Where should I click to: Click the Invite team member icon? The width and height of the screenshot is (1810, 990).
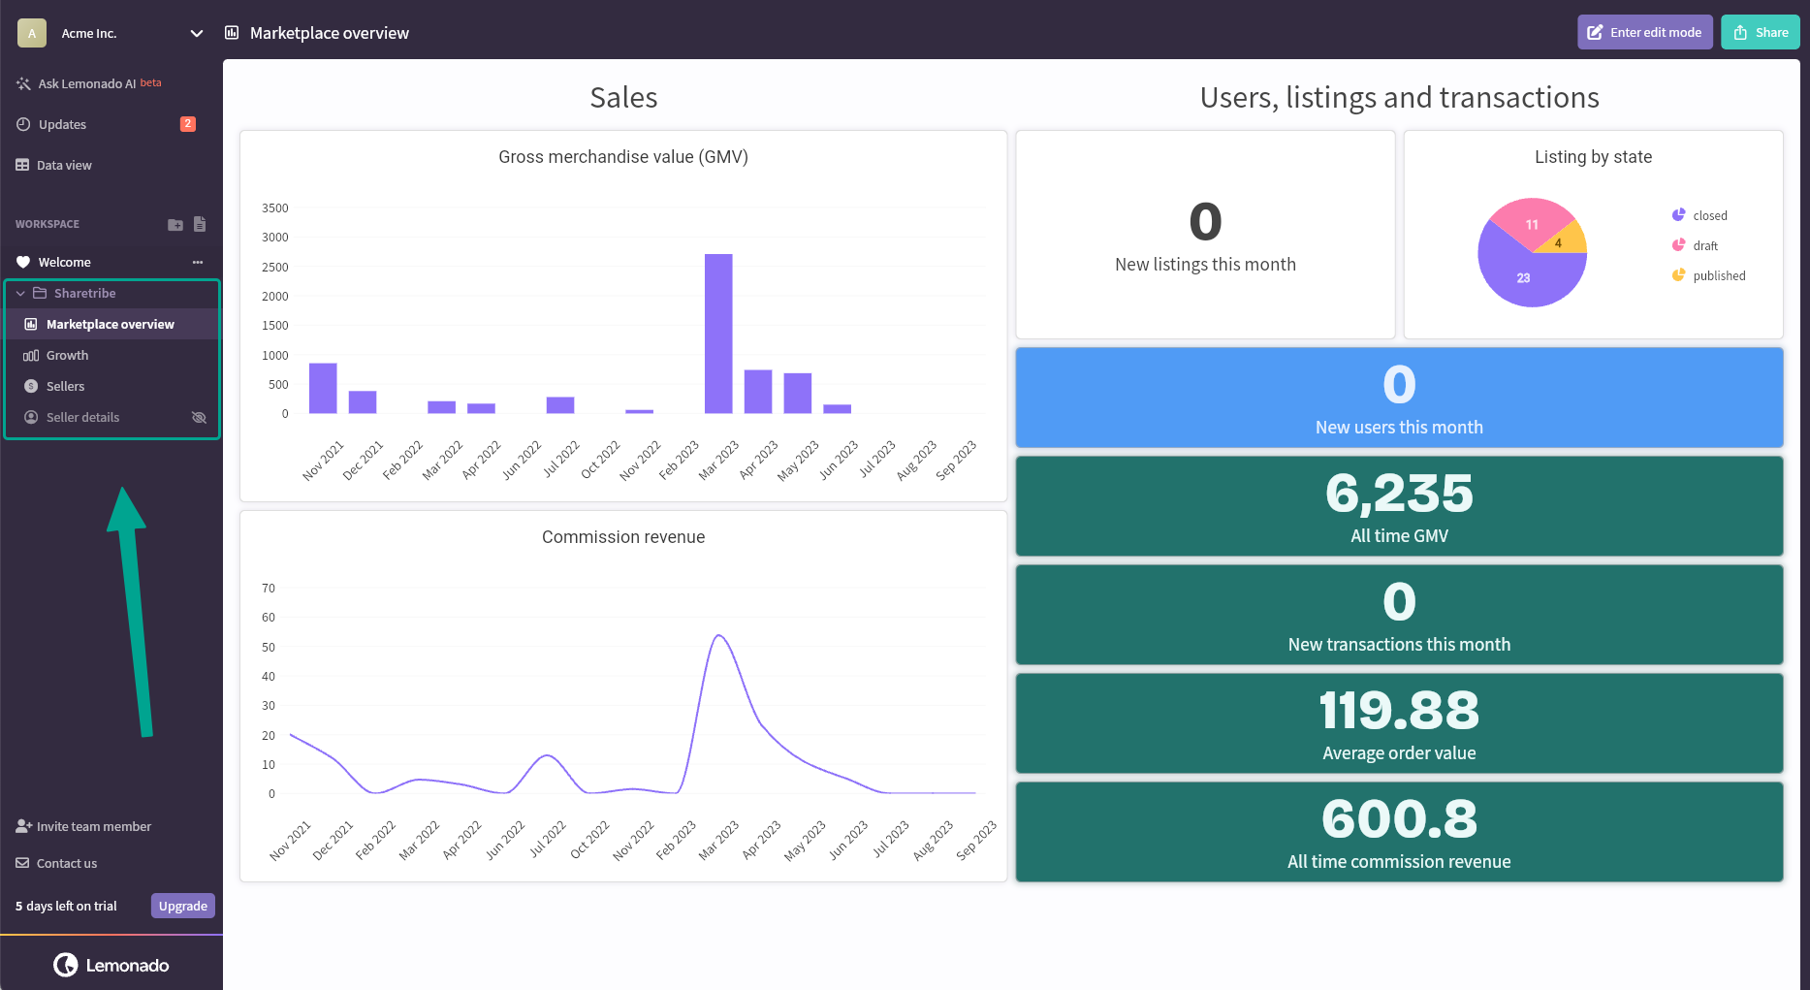tap(23, 826)
